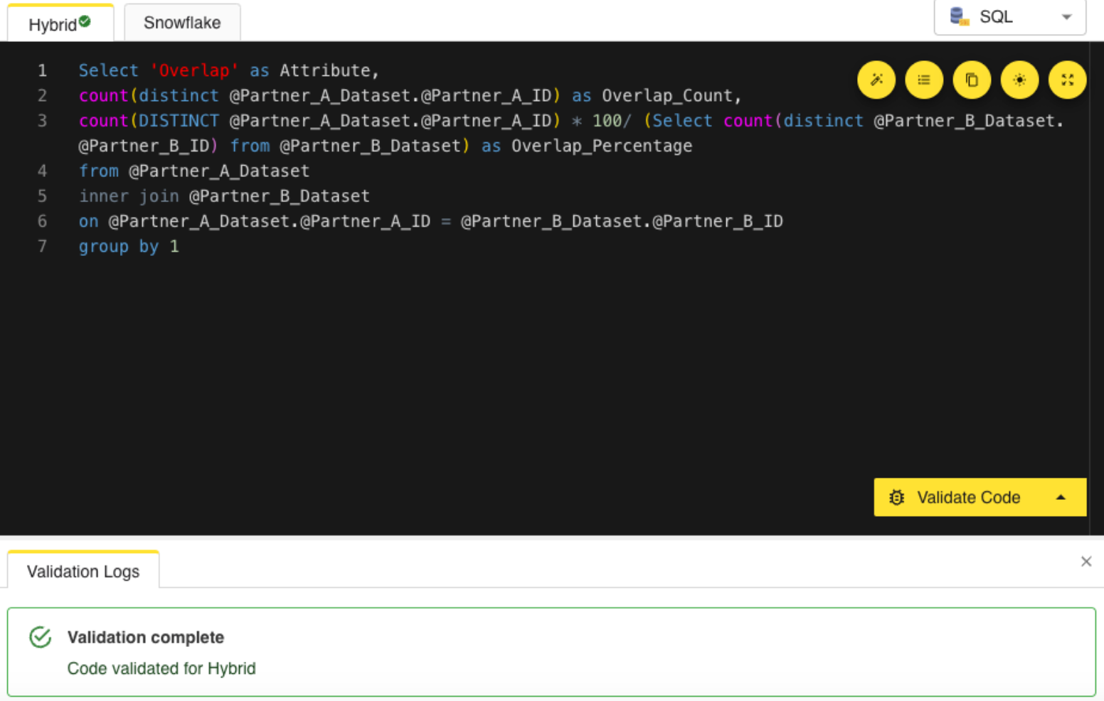Open the Validation Logs tab

coord(83,571)
